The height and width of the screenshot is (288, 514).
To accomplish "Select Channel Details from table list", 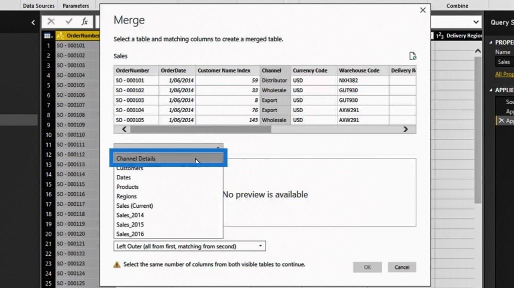I will click(x=168, y=158).
